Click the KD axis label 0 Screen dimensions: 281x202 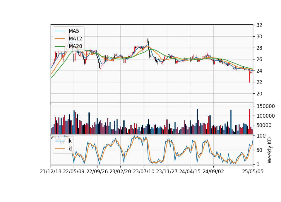coord(258,164)
